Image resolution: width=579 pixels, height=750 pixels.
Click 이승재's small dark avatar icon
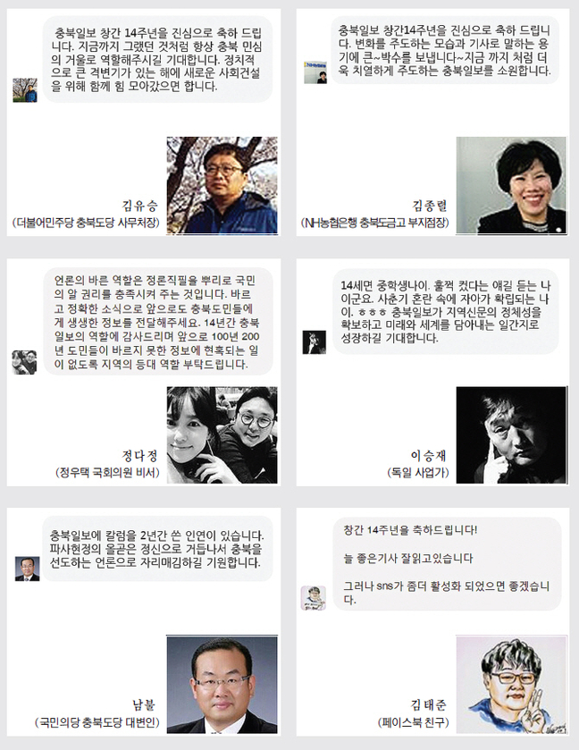click(315, 342)
